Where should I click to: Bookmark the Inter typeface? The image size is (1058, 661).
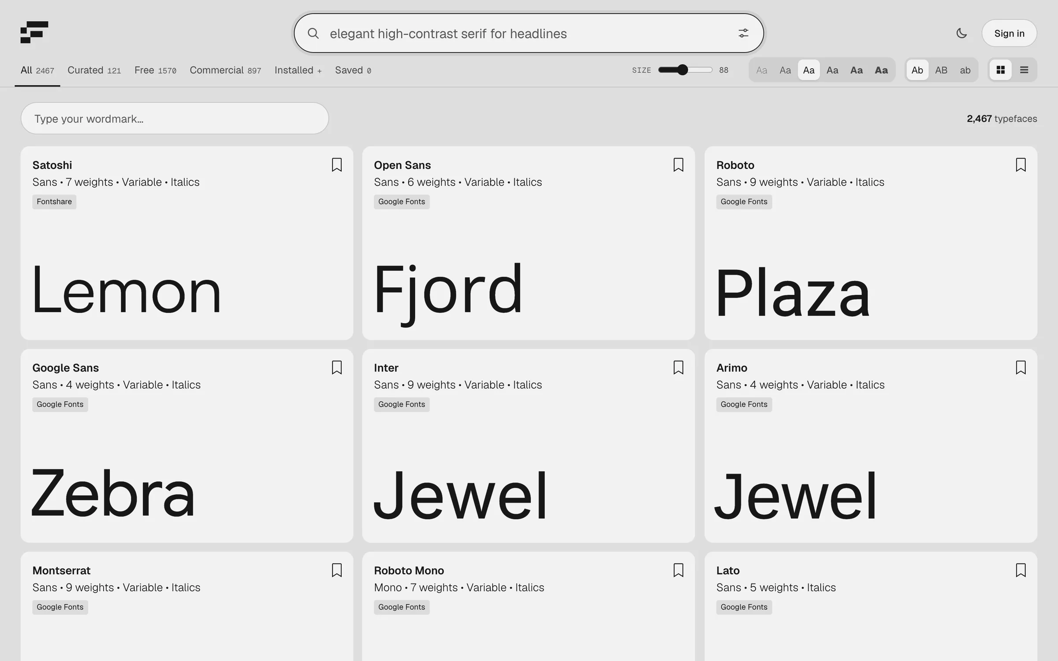[x=678, y=368]
